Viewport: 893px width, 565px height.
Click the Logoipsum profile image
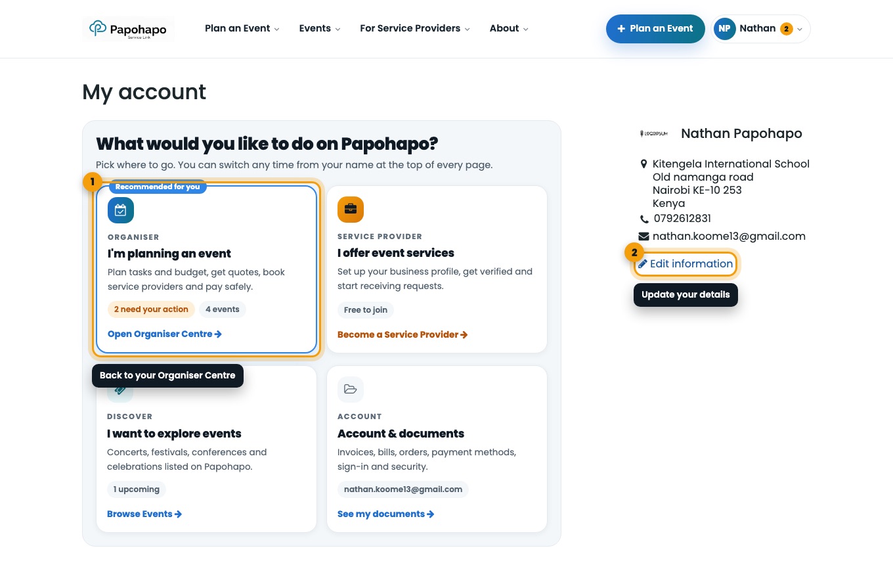tap(653, 133)
